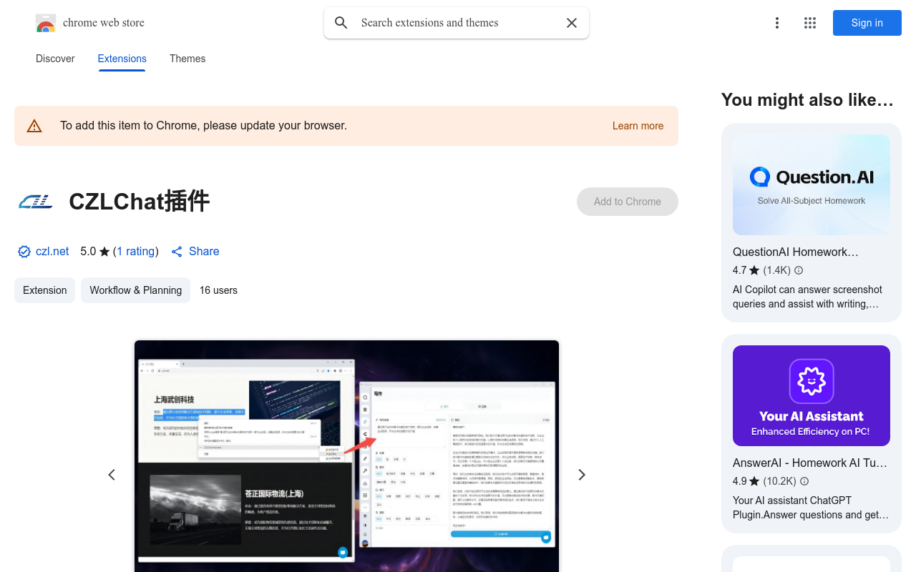
Task: Click the Learn more link
Action: [x=638, y=126]
